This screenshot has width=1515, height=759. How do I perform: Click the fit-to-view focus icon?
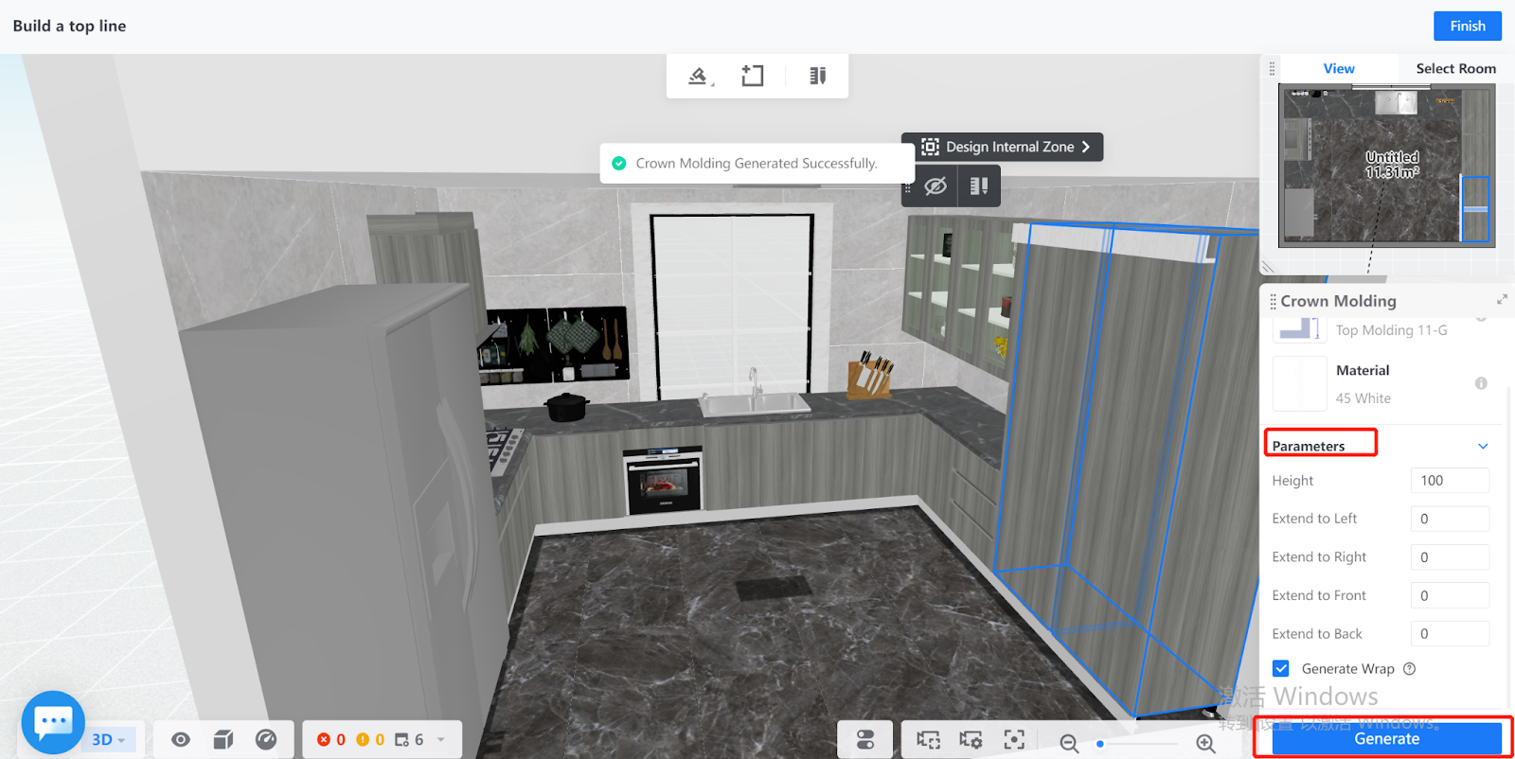click(x=1014, y=740)
